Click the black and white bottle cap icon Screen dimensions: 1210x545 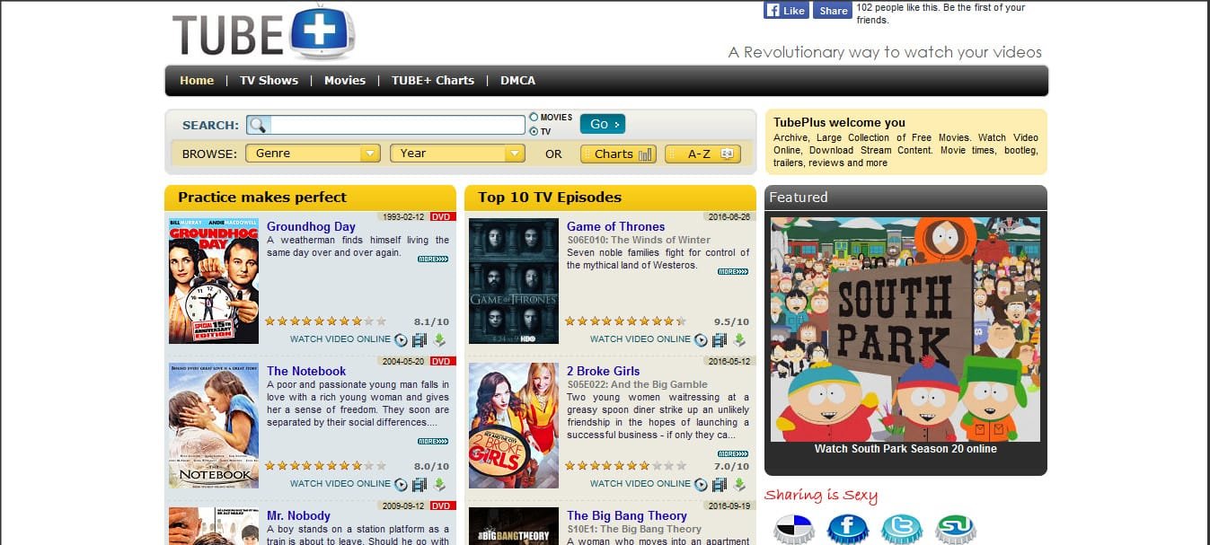[x=794, y=528]
